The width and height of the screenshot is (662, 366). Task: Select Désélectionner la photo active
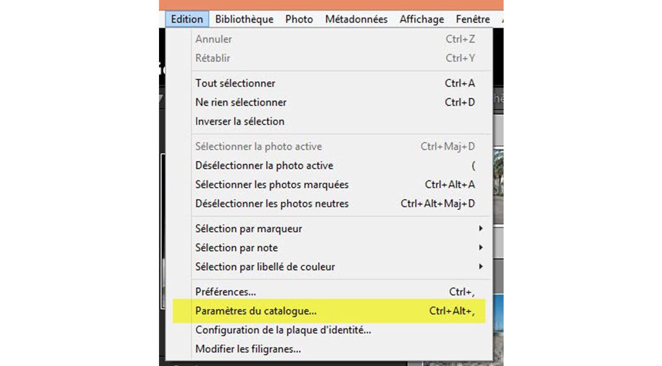pos(264,166)
